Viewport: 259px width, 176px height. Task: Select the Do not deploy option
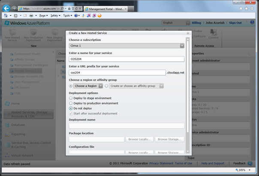[71, 108]
